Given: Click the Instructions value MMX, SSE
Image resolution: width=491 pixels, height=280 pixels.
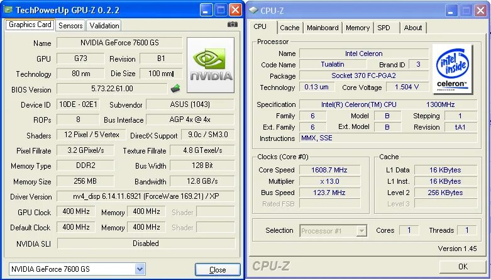Looking at the screenshot, I should (389, 138).
